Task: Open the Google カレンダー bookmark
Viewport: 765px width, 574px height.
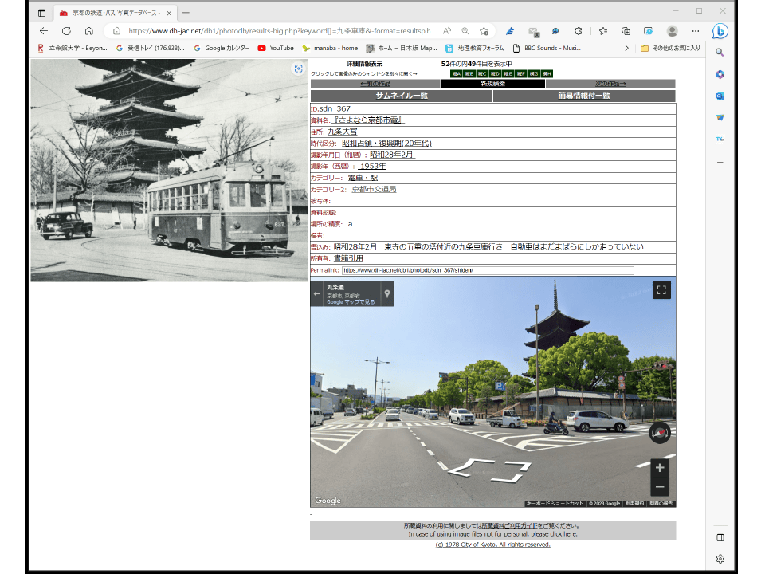Action: (x=222, y=48)
